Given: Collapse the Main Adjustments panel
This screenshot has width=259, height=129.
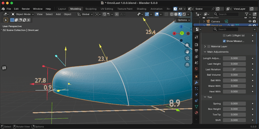Looking at the screenshot, I should [x=205, y=52].
